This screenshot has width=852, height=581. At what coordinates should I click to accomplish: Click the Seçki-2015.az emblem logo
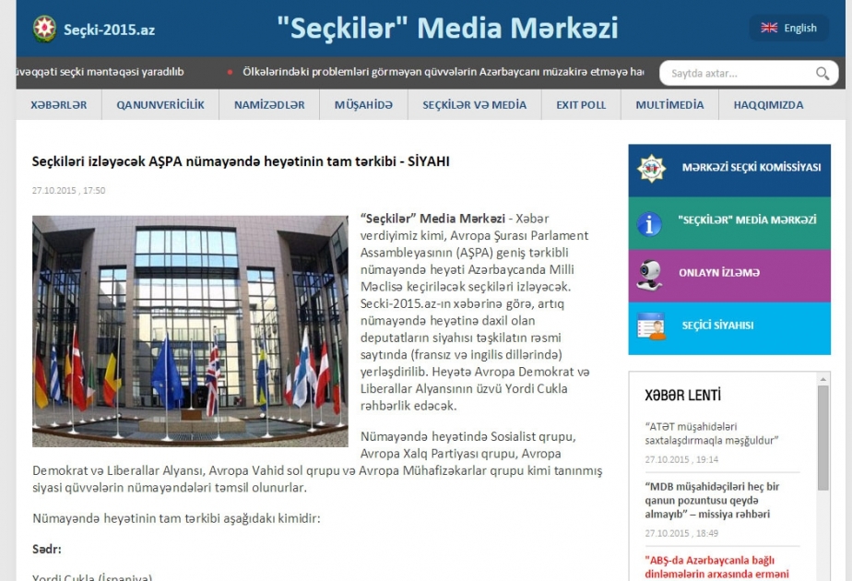tap(44, 29)
